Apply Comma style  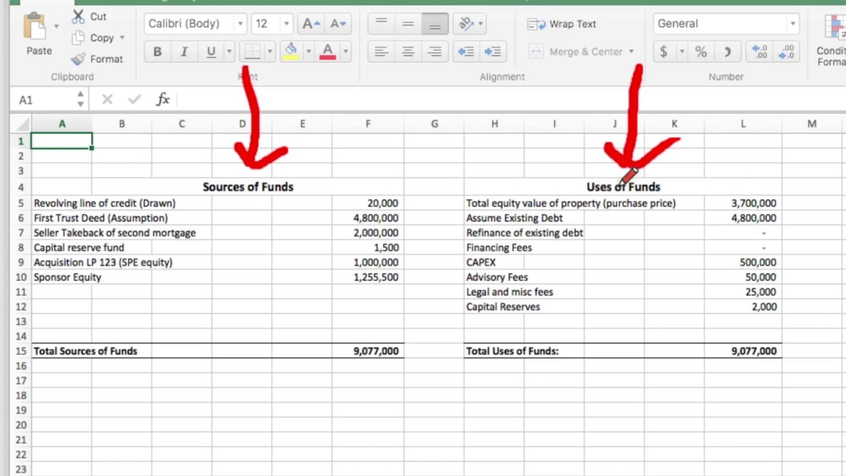[x=728, y=52]
